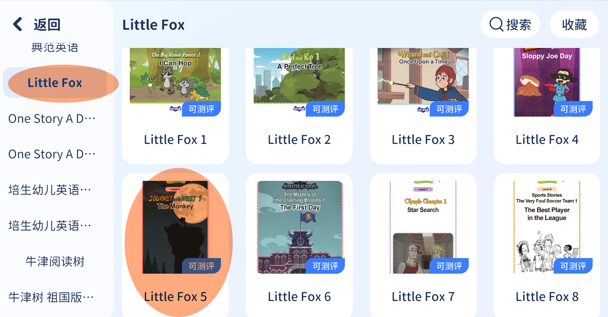Click the Little Fox 6 title label
The image size is (608, 317).
pyautogui.click(x=299, y=297)
